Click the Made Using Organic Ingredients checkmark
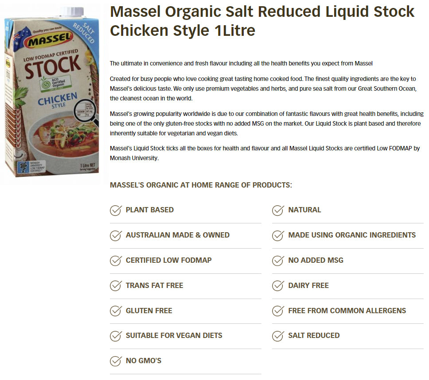The height and width of the screenshot is (380, 429). point(278,235)
